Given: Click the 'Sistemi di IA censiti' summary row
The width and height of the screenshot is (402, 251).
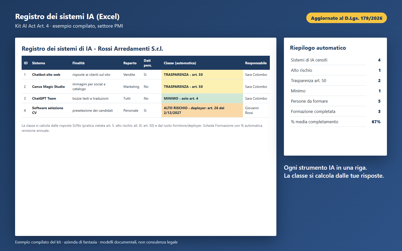Looking at the screenshot, I should 336,60.
